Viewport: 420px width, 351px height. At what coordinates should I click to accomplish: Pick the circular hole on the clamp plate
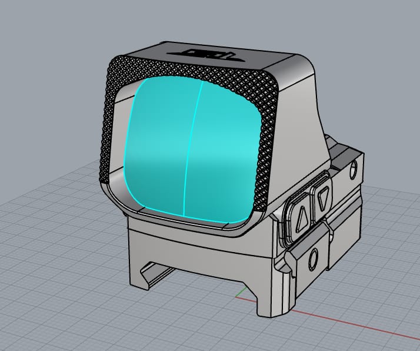point(314,259)
